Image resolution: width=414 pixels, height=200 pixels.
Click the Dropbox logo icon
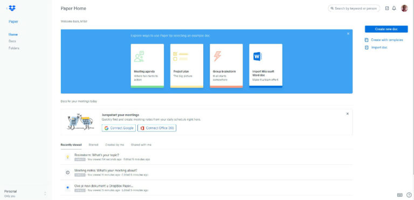(12, 8)
